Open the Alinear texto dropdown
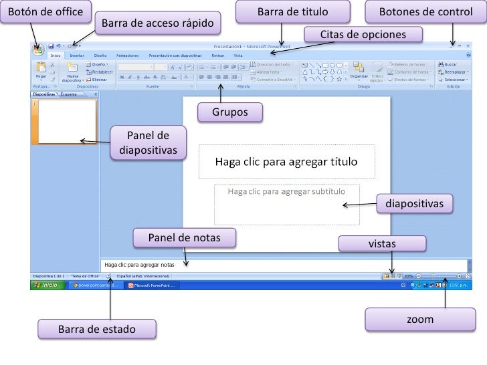The image size is (487, 365). pyautogui.click(x=266, y=72)
